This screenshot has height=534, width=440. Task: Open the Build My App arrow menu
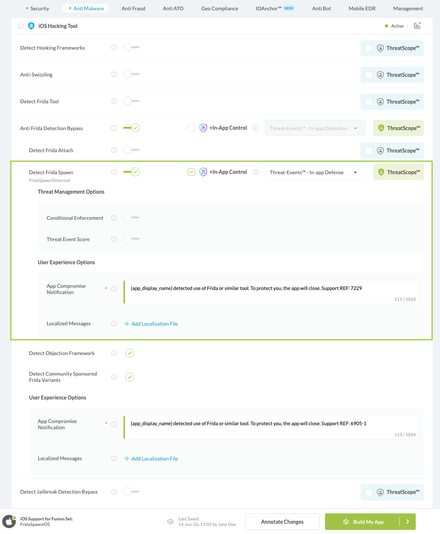click(408, 522)
